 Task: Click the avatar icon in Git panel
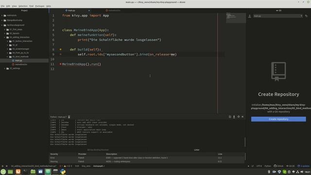pos(249,16)
